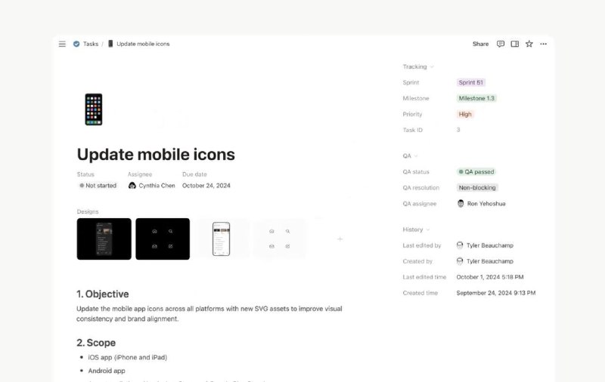Click the Android app bullet
Screen dimensions: 605x382
pos(107,371)
